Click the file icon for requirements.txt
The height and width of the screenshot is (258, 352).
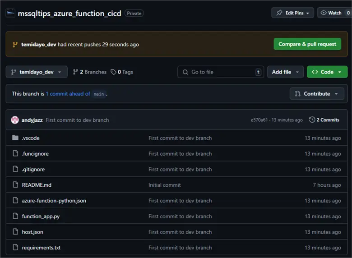(x=15, y=247)
